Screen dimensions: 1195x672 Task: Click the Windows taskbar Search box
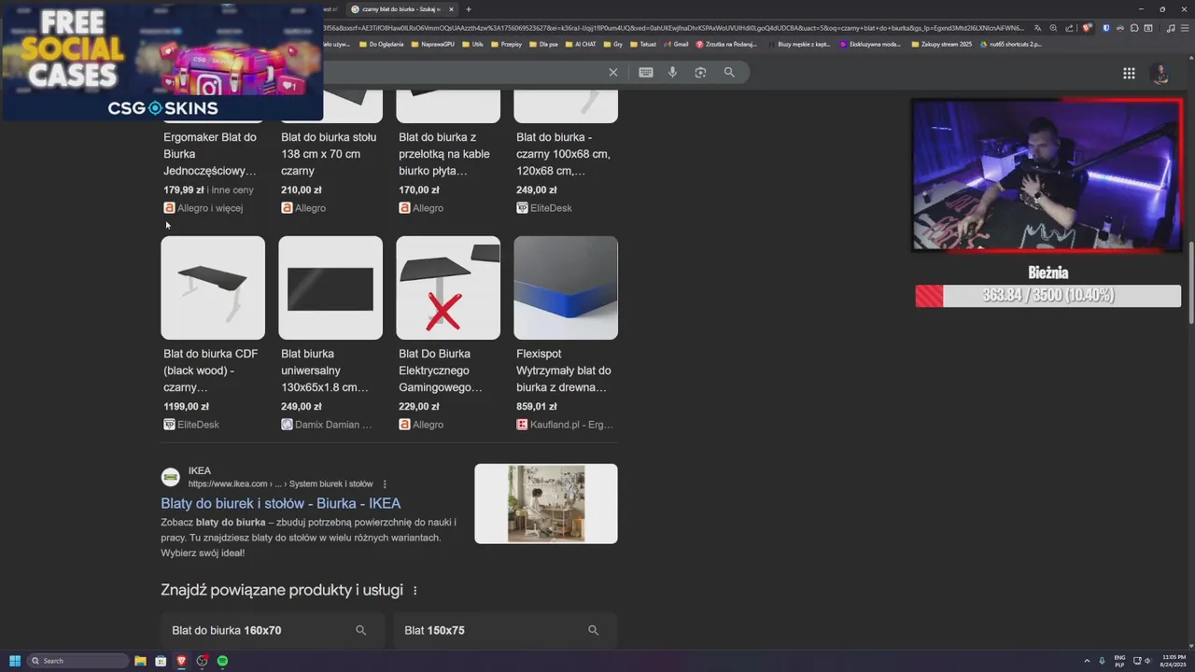[x=78, y=661]
